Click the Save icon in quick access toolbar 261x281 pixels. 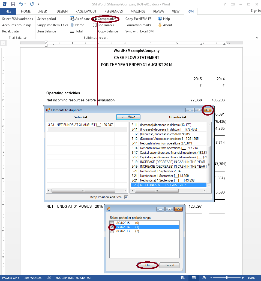(13, 4)
